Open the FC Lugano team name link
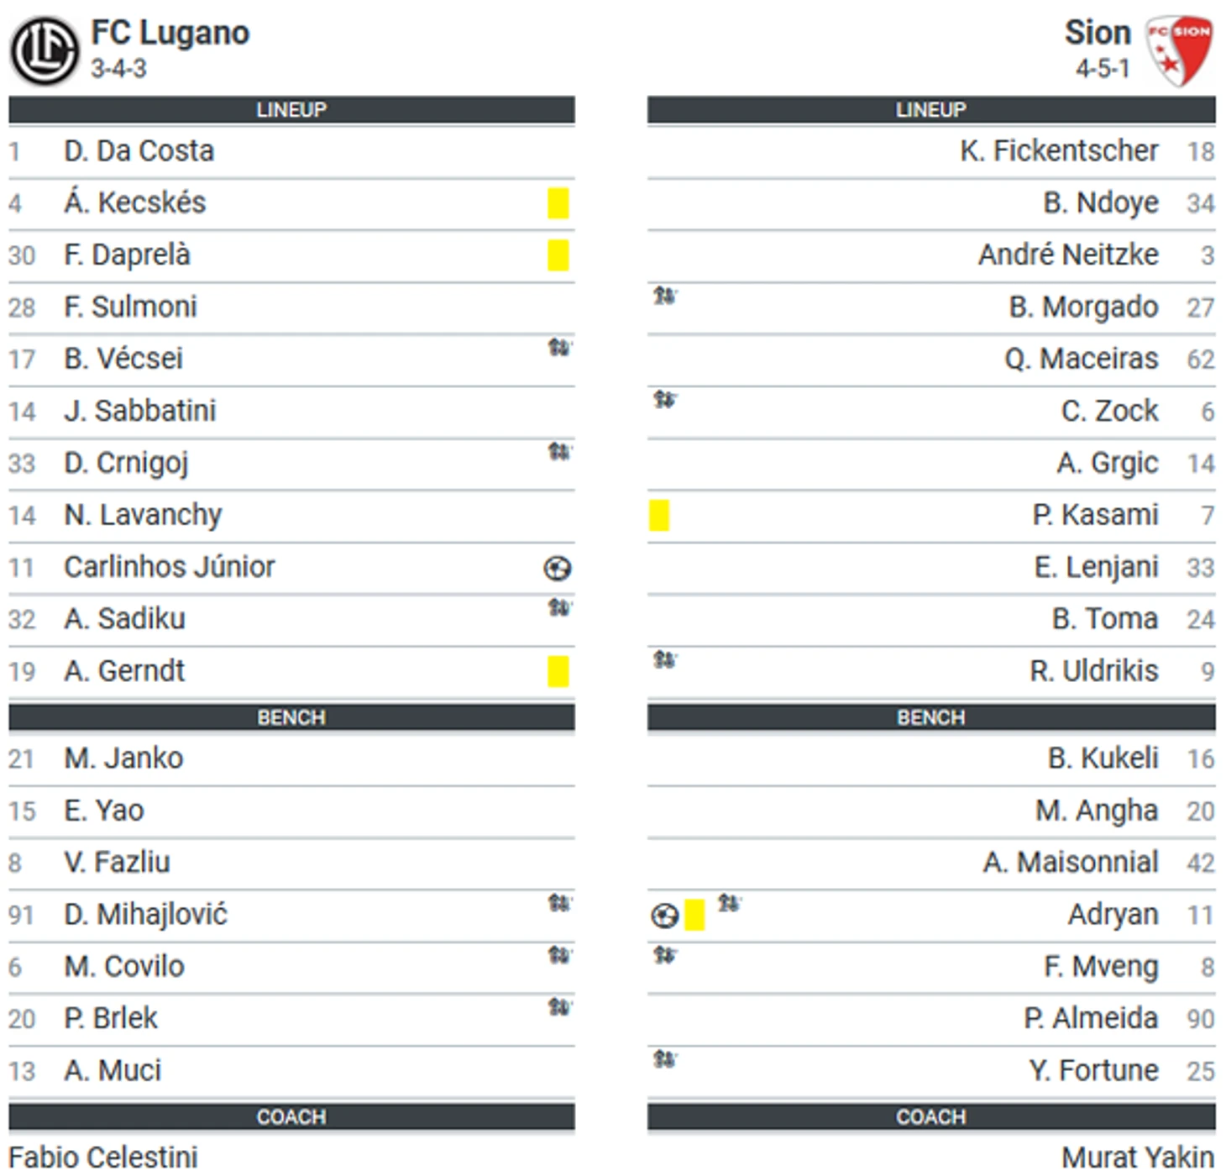 pyautogui.click(x=170, y=33)
